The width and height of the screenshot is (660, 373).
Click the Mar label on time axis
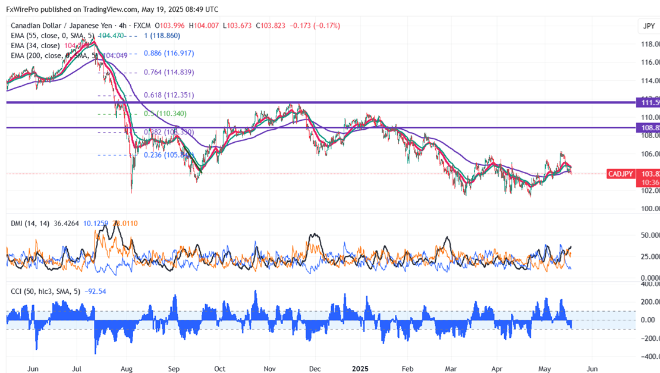[451, 369]
